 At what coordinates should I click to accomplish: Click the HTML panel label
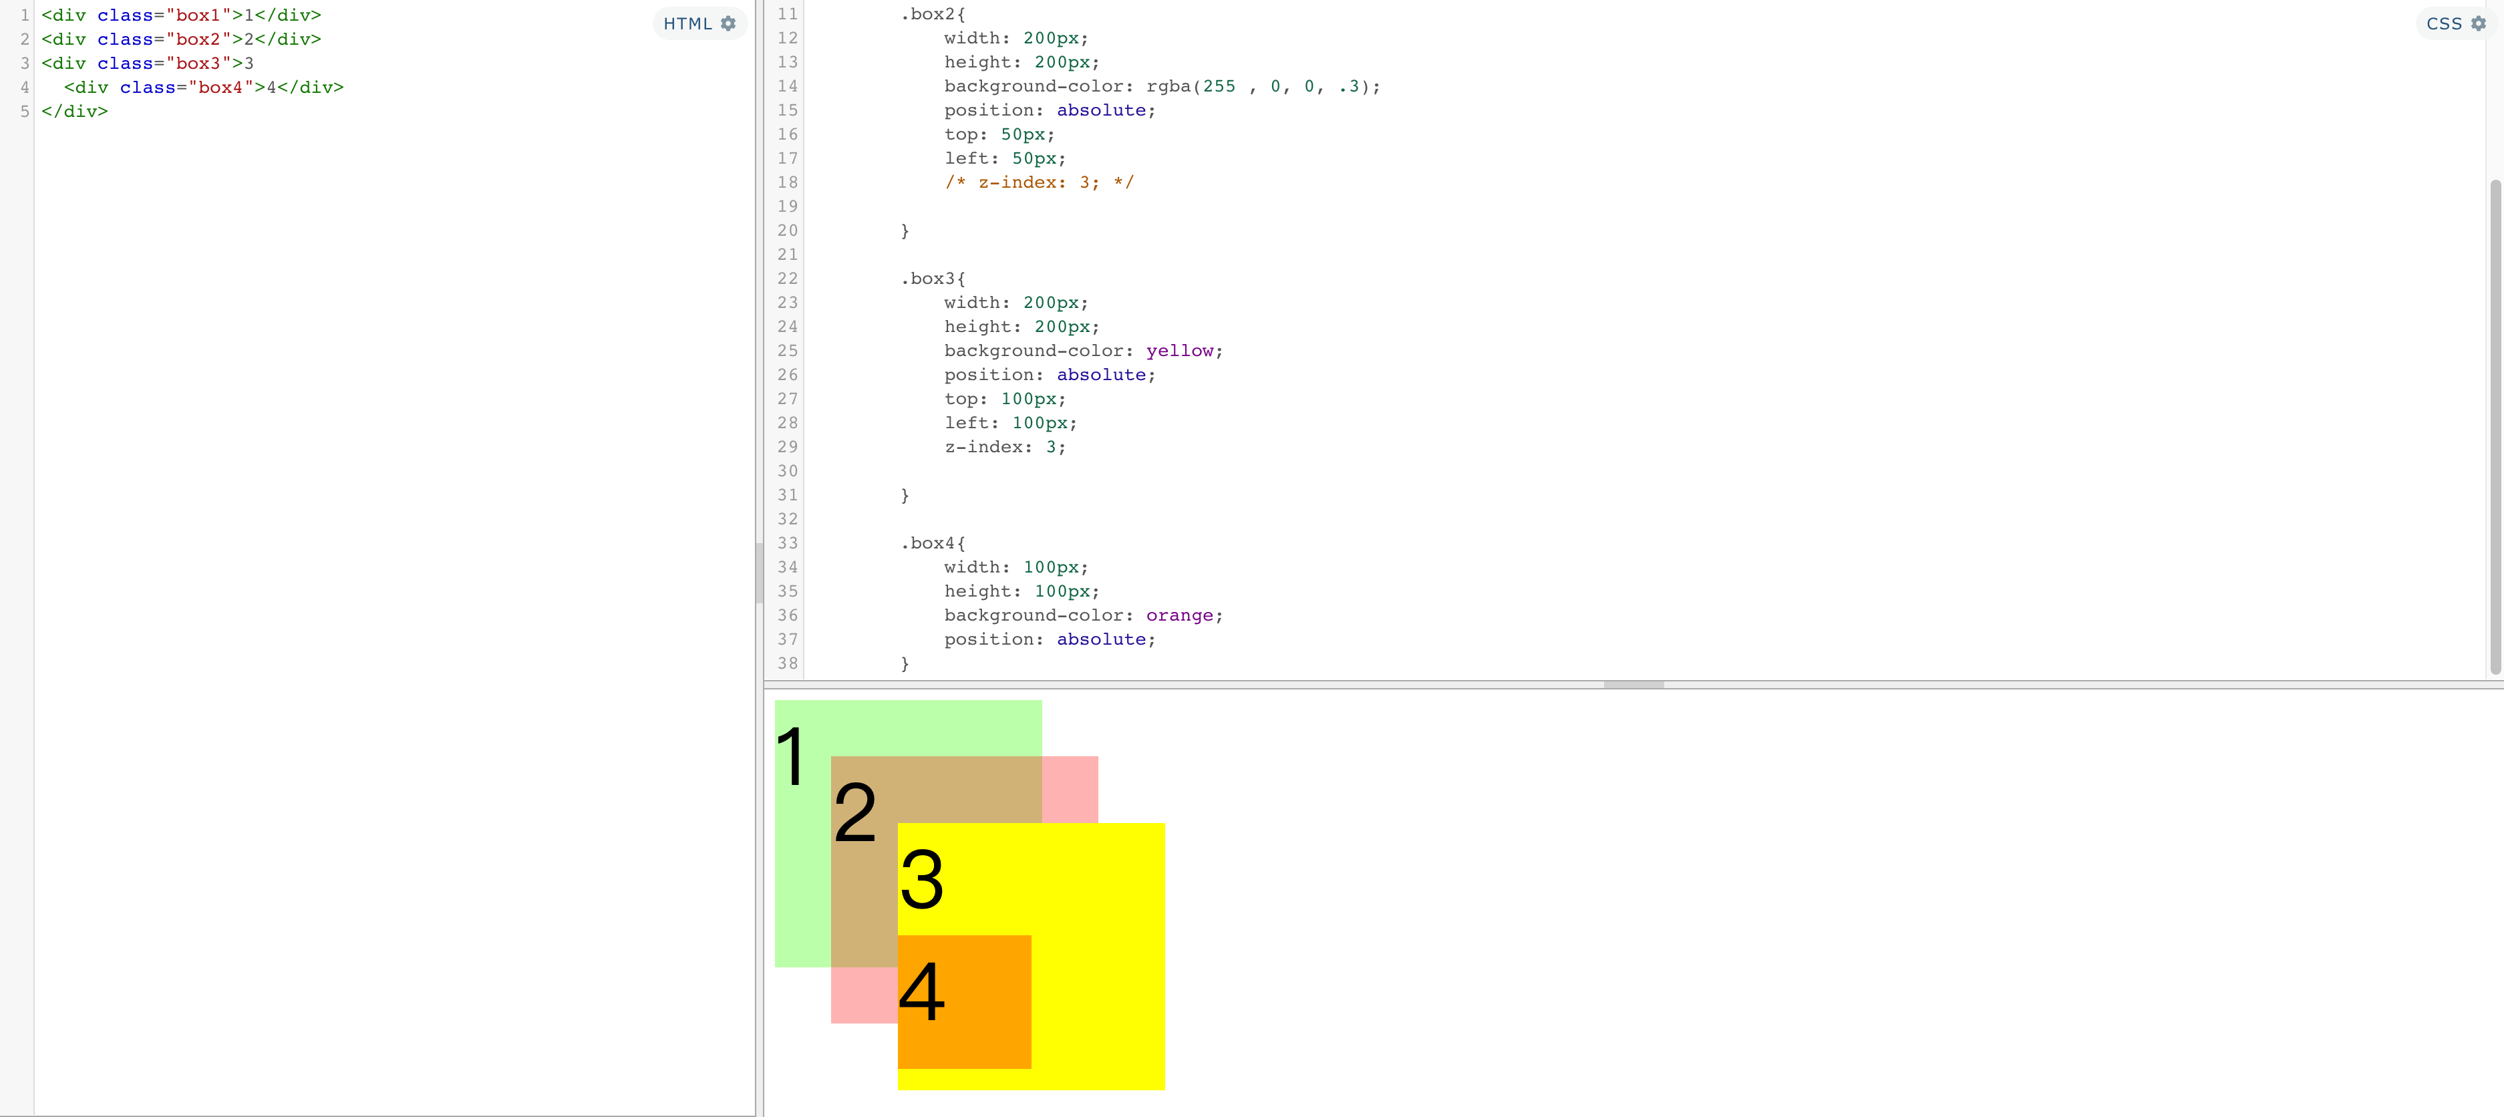[687, 23]
